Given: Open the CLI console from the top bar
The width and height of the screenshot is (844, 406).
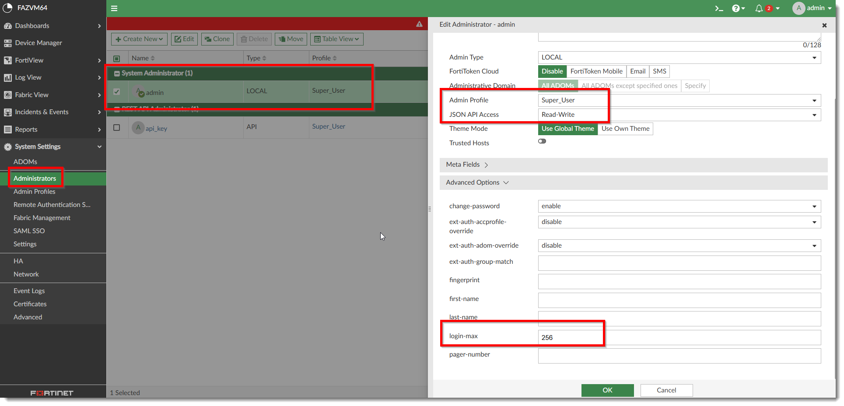Looking at the screenshot, I should pos(719,8).
